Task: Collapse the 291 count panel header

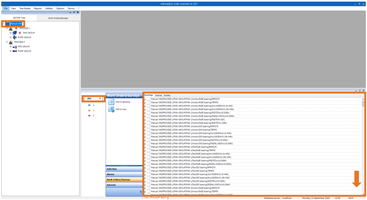Action: pyautogui.click(x=100, y=98)
